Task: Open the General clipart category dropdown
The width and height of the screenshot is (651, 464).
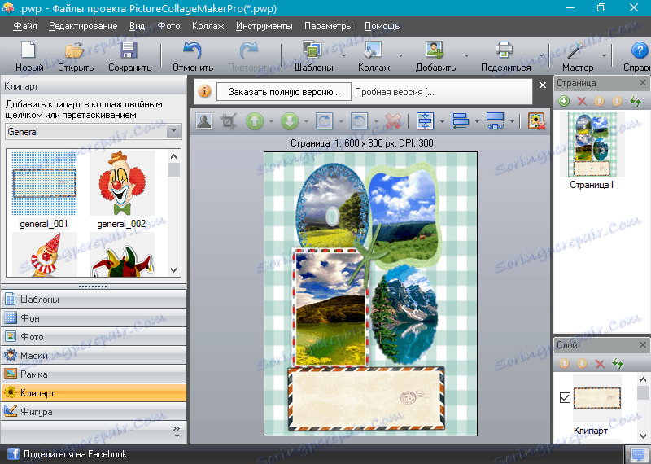Action: pyautogui.click(x=173, y=132)
